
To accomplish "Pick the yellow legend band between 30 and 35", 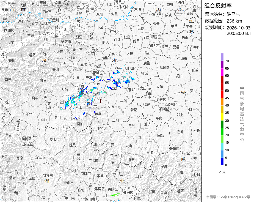I will 222,117.
